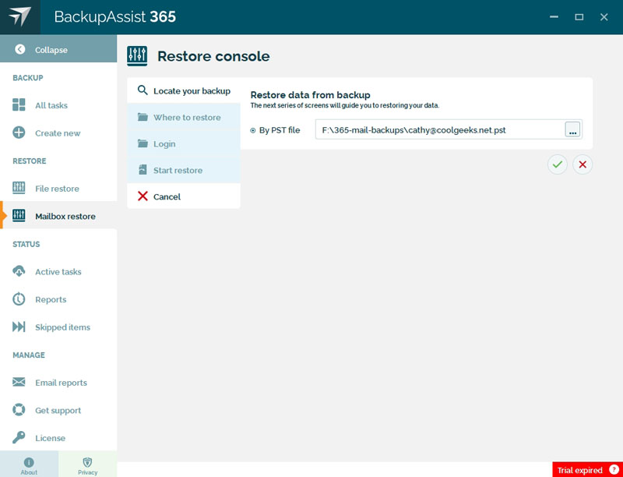Screen dimensions: 623x477
Task: Click the About info icon
Action: [x=29, y=462]
